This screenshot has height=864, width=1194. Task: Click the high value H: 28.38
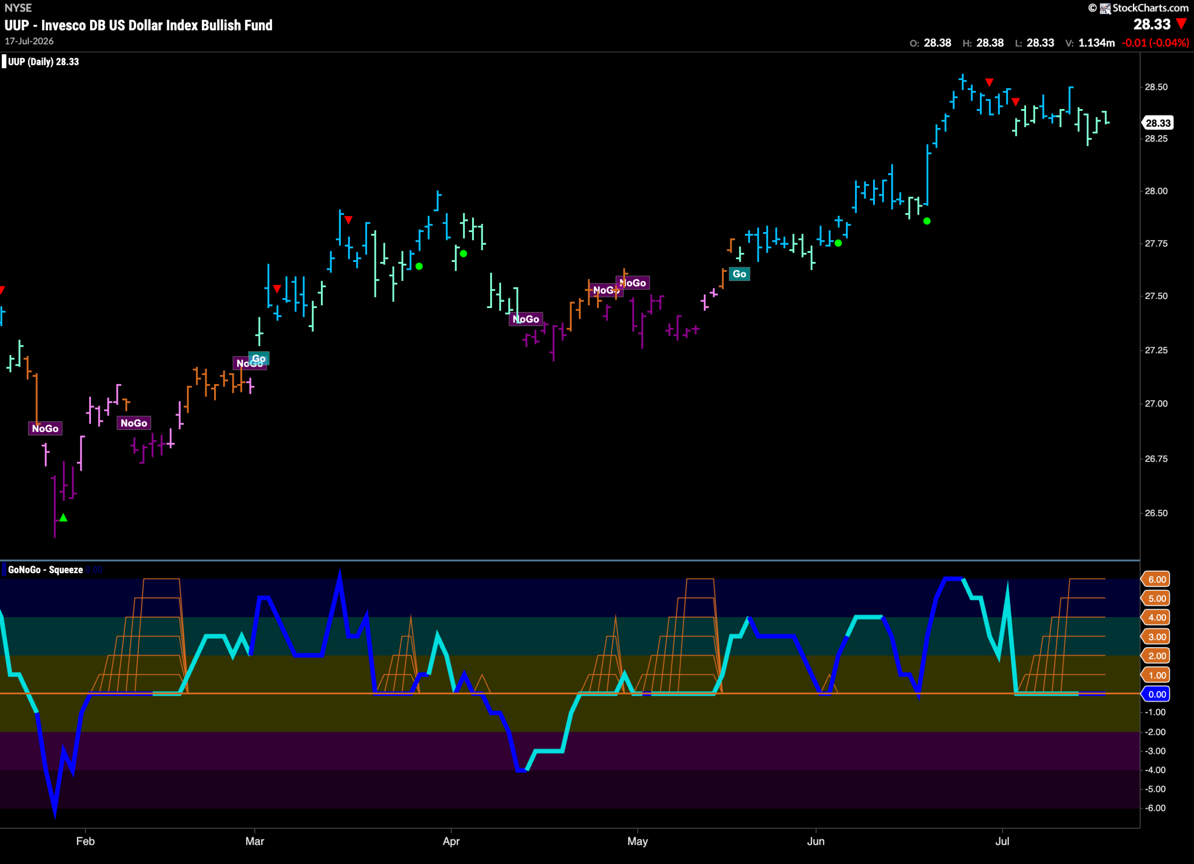(983, 43)
